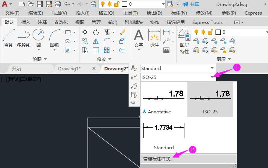This screenshot has height=168, width=268.
Task: Click the Explode tool icon
Action: (122, 41)
